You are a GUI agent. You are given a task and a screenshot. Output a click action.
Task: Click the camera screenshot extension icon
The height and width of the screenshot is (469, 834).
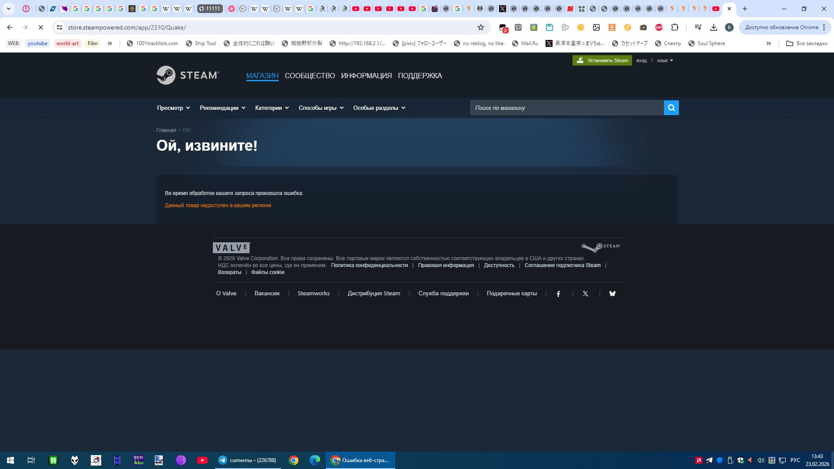(x=643, y=27)
